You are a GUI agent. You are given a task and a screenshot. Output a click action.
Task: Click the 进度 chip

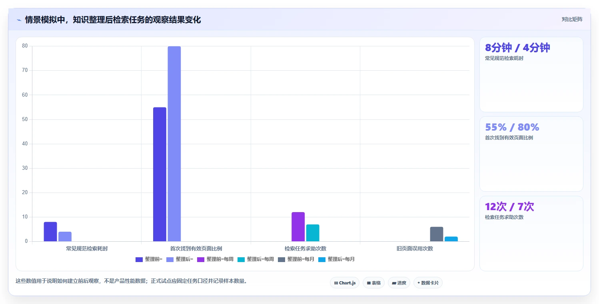click(399, 283)
